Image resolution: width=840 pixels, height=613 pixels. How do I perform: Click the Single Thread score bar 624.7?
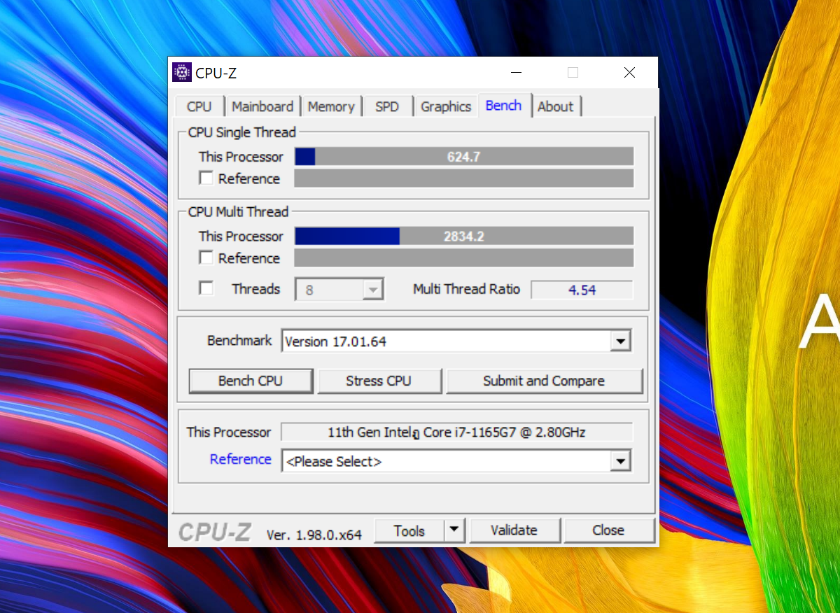point(464,157)
